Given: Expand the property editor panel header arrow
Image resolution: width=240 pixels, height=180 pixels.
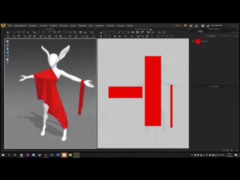Looking at the screenshot, I should tap(190, 86).
